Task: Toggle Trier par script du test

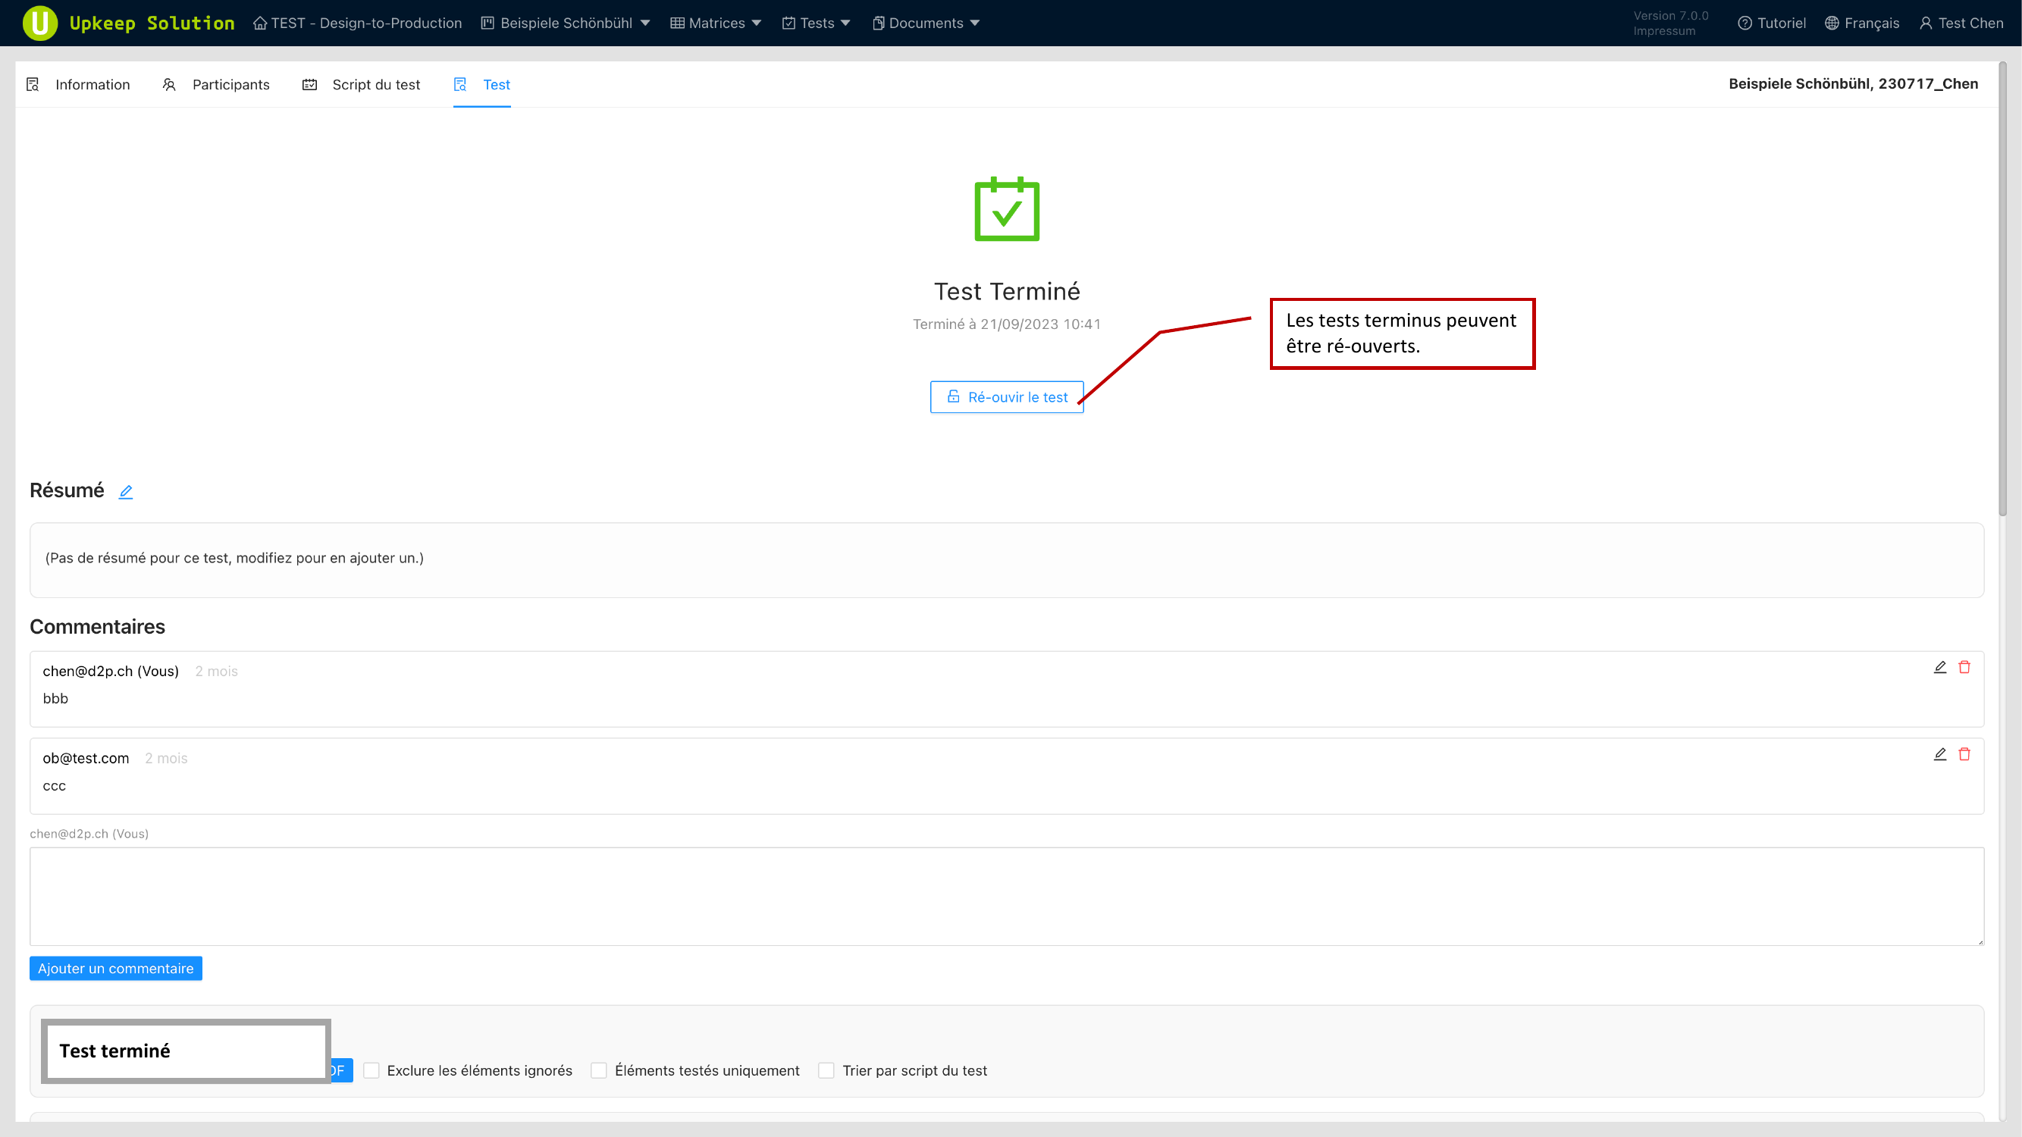Action: click(x=826, y=1070)
